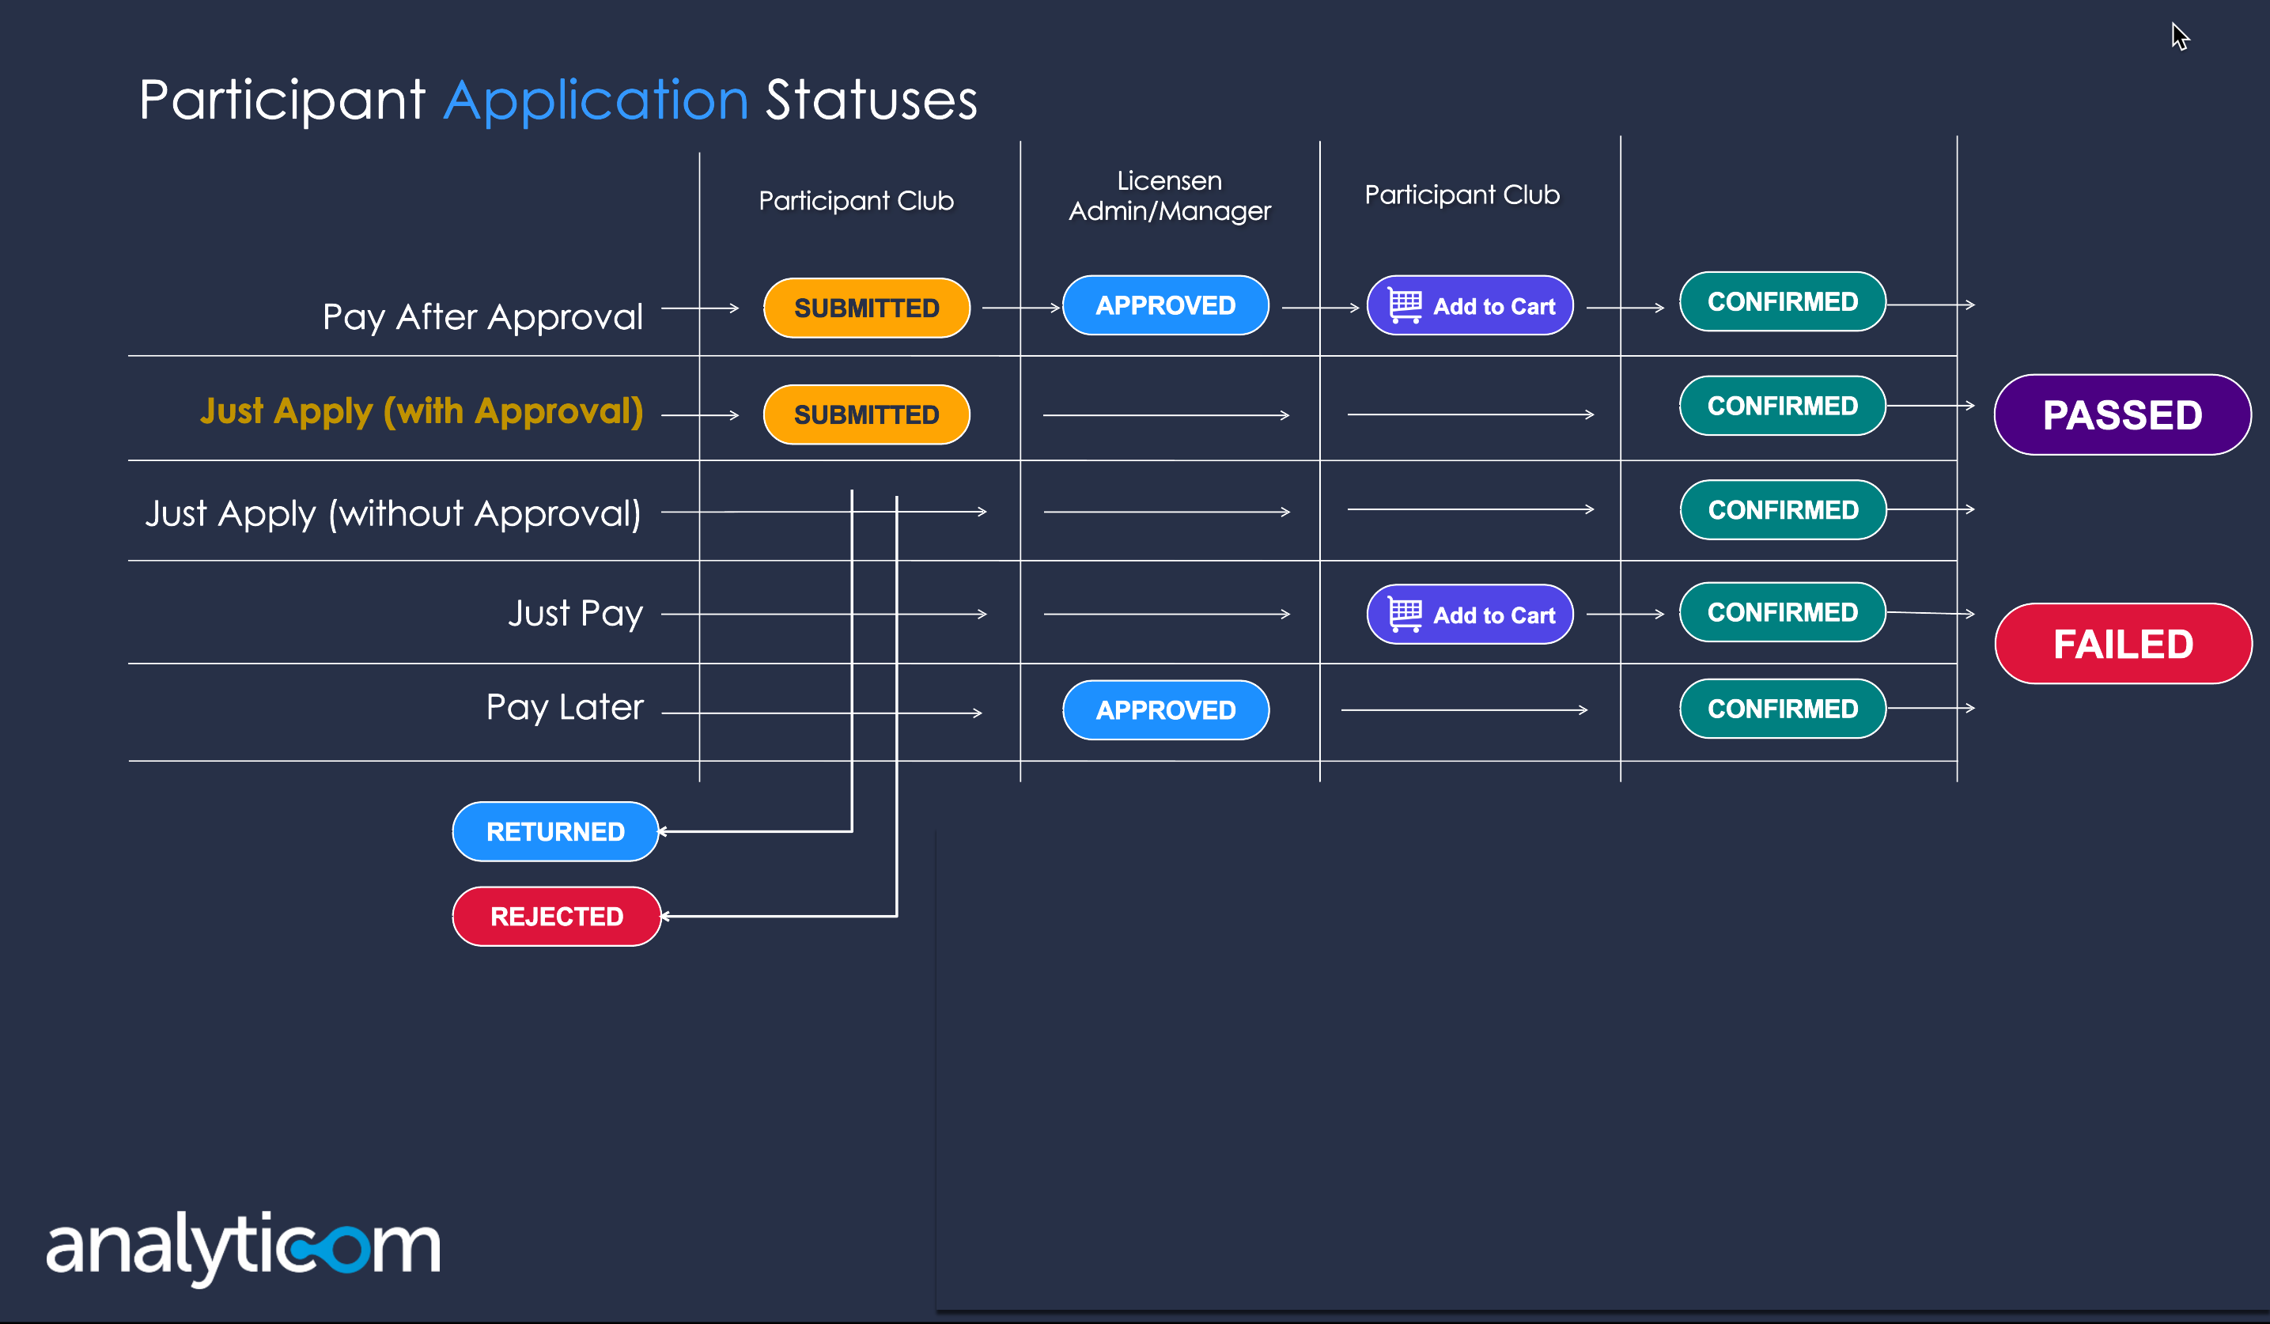Screen dimensions: 2270x1324
Task: Select the blue RETURNED status pill
Action: [x=555, y=831]
